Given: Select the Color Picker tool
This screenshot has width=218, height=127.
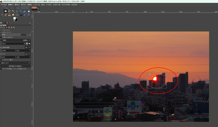Looking at the screenshot, I should tap(25, 15).
